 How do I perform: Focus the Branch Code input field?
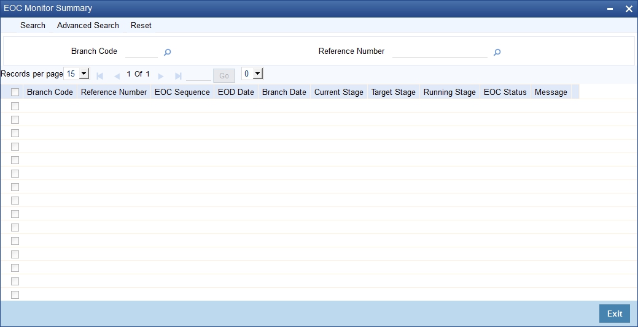(x=142, y=51)
